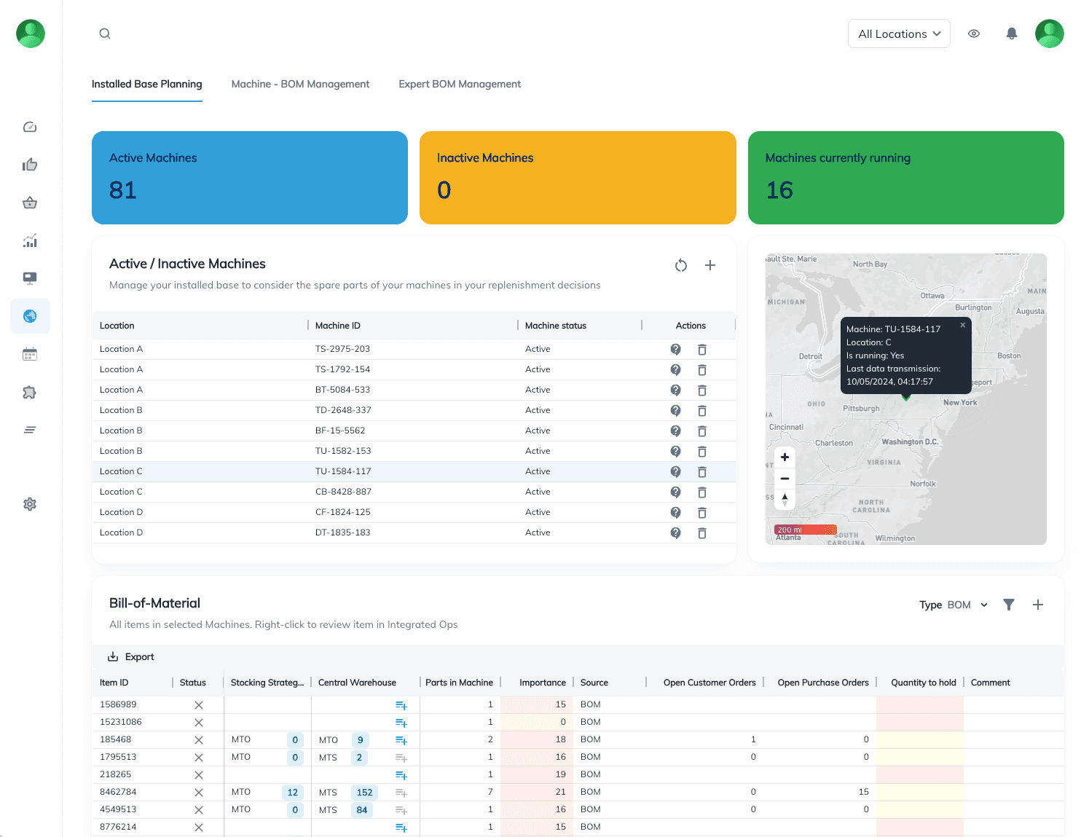Refresh the Active / Inactive Machines list
Image resolution: width=1089 pixels, height=837 pixels.
[x=680, y=265]
